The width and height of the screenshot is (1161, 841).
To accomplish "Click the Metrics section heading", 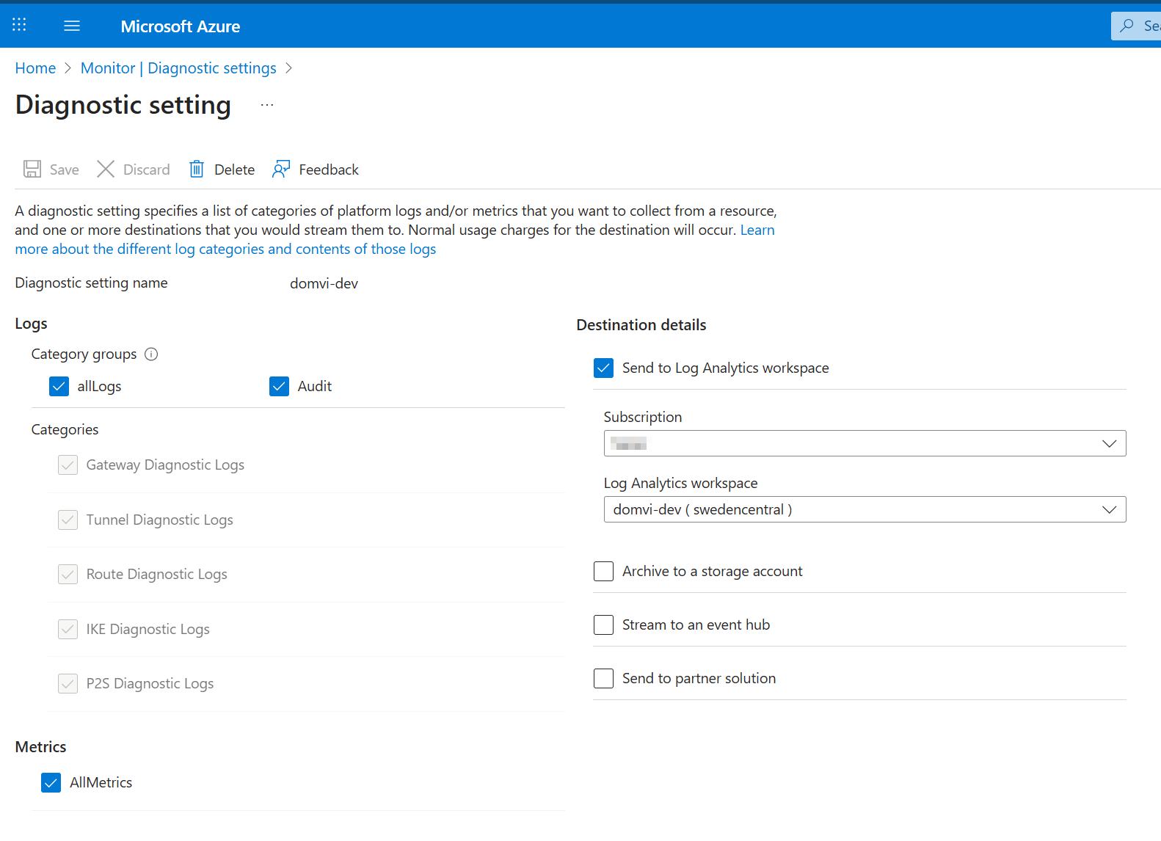I will (x=40, y=747).
